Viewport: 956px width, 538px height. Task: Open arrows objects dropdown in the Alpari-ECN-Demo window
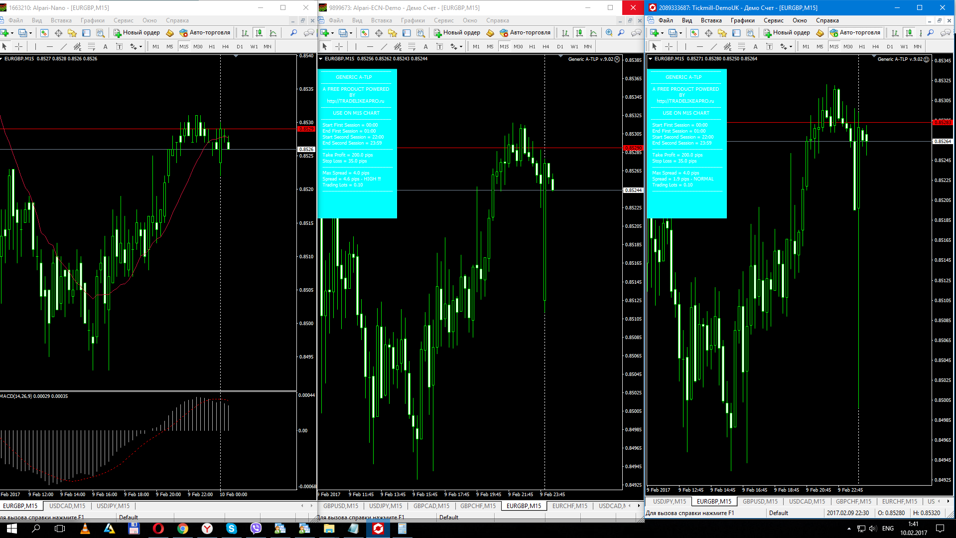click(461, 47)
